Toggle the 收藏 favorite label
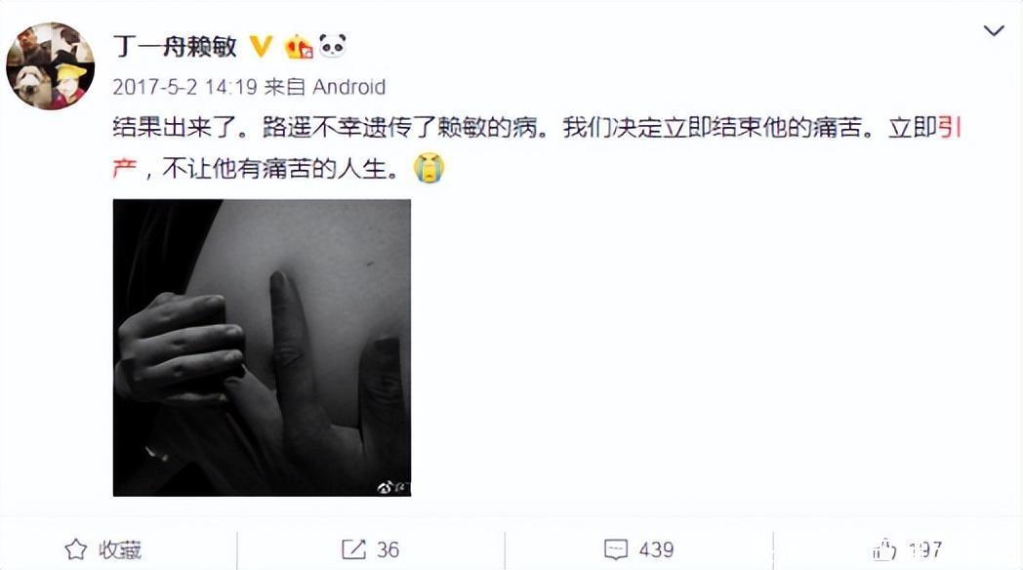The image size is (1023, 570). point(120,550)
